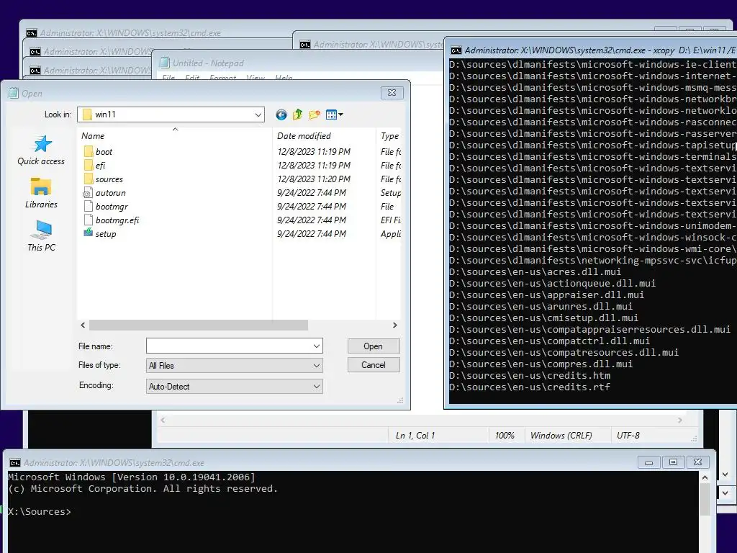
Task: Sort by the Type column header
Action: click(x=389, y=136)
